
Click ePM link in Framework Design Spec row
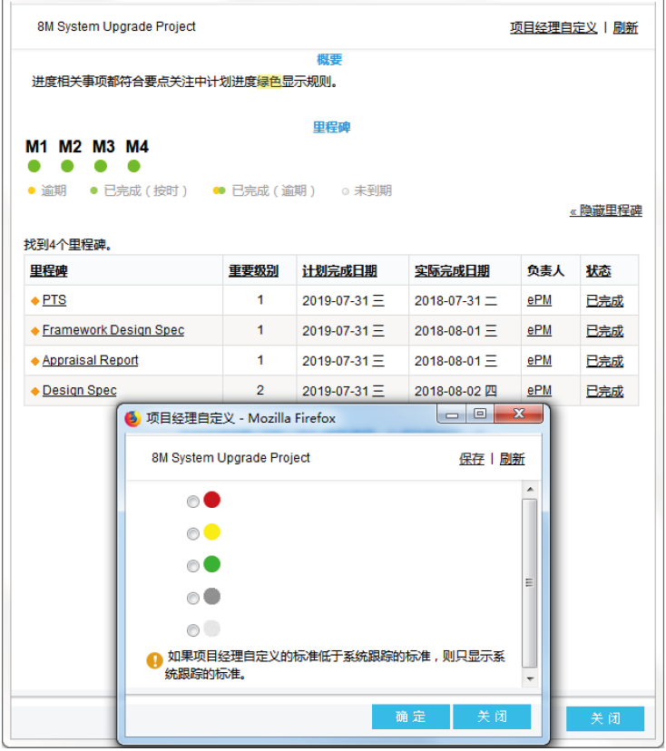point(539,330)
